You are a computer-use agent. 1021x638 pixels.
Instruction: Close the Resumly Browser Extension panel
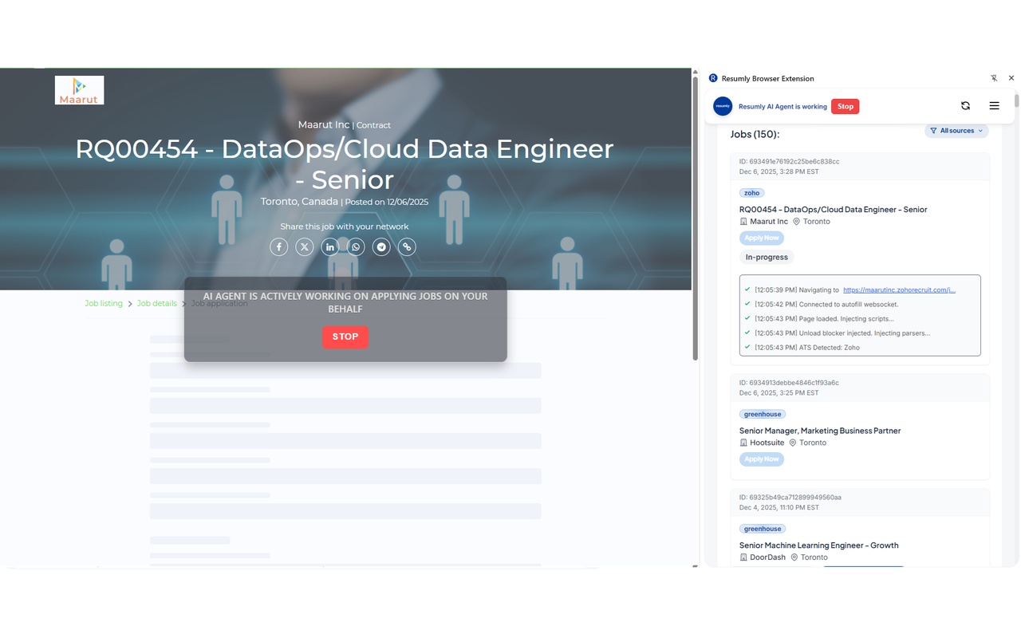[x=1011, y=78]
